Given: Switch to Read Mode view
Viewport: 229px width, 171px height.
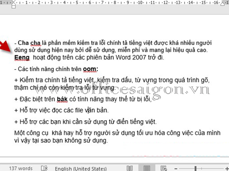Looking at the screenshot, I should click(130, 168).
